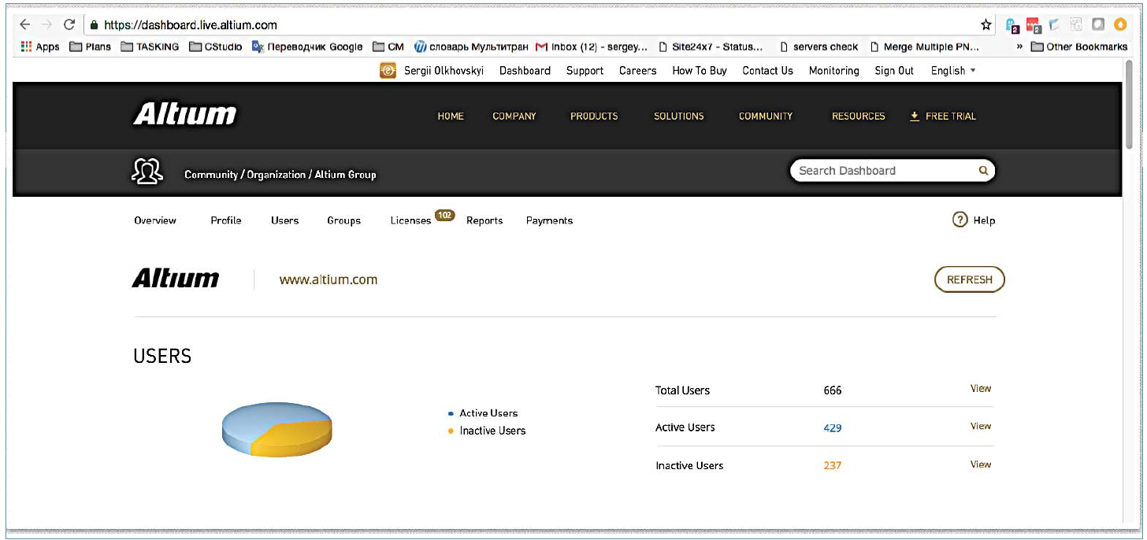Open the Careers link
Image resolution: width=1147 pixels, height=540 pixels.
tap(637, 71)
